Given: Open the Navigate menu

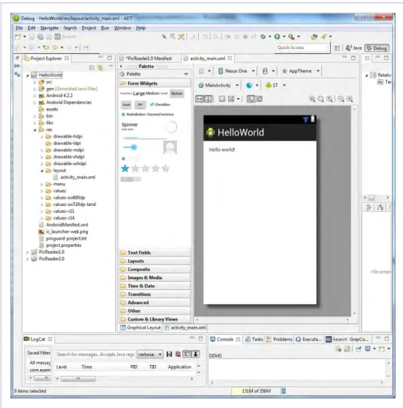Looking at the screenshot, I should 49,28.
